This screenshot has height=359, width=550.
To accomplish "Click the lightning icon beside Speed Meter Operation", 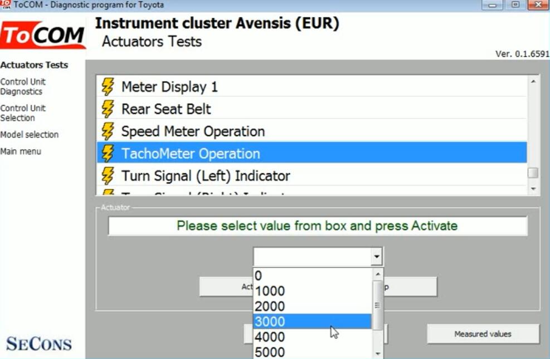I will point(108,131).
